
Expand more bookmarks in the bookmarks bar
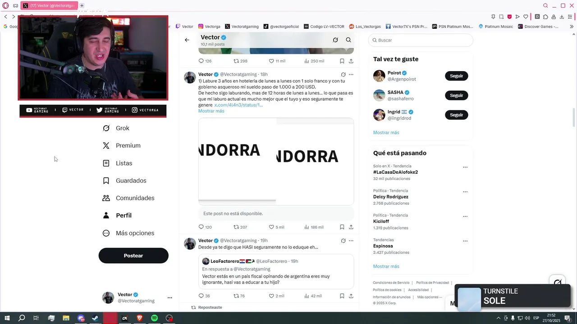click(572, 27)
